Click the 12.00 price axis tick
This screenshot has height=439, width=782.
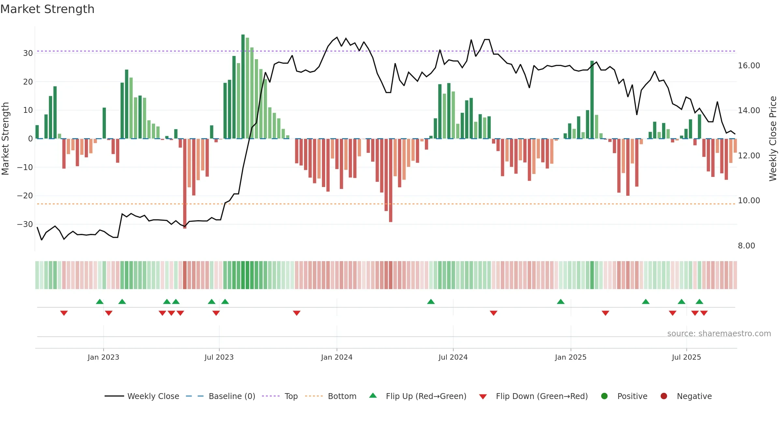(749, 156)
